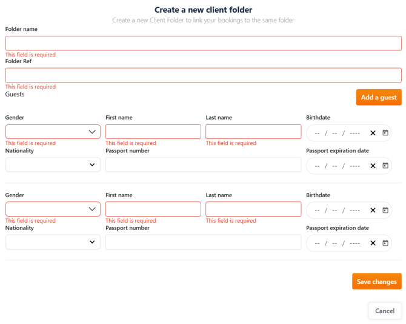
Task: Open calendar for second guest's passport expiration
Action: [x=385, y=243]
